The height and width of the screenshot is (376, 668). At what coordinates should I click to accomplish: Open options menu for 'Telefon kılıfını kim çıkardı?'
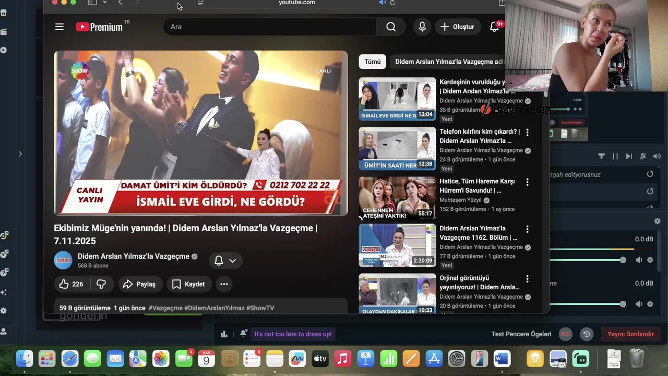pos(527,133)
